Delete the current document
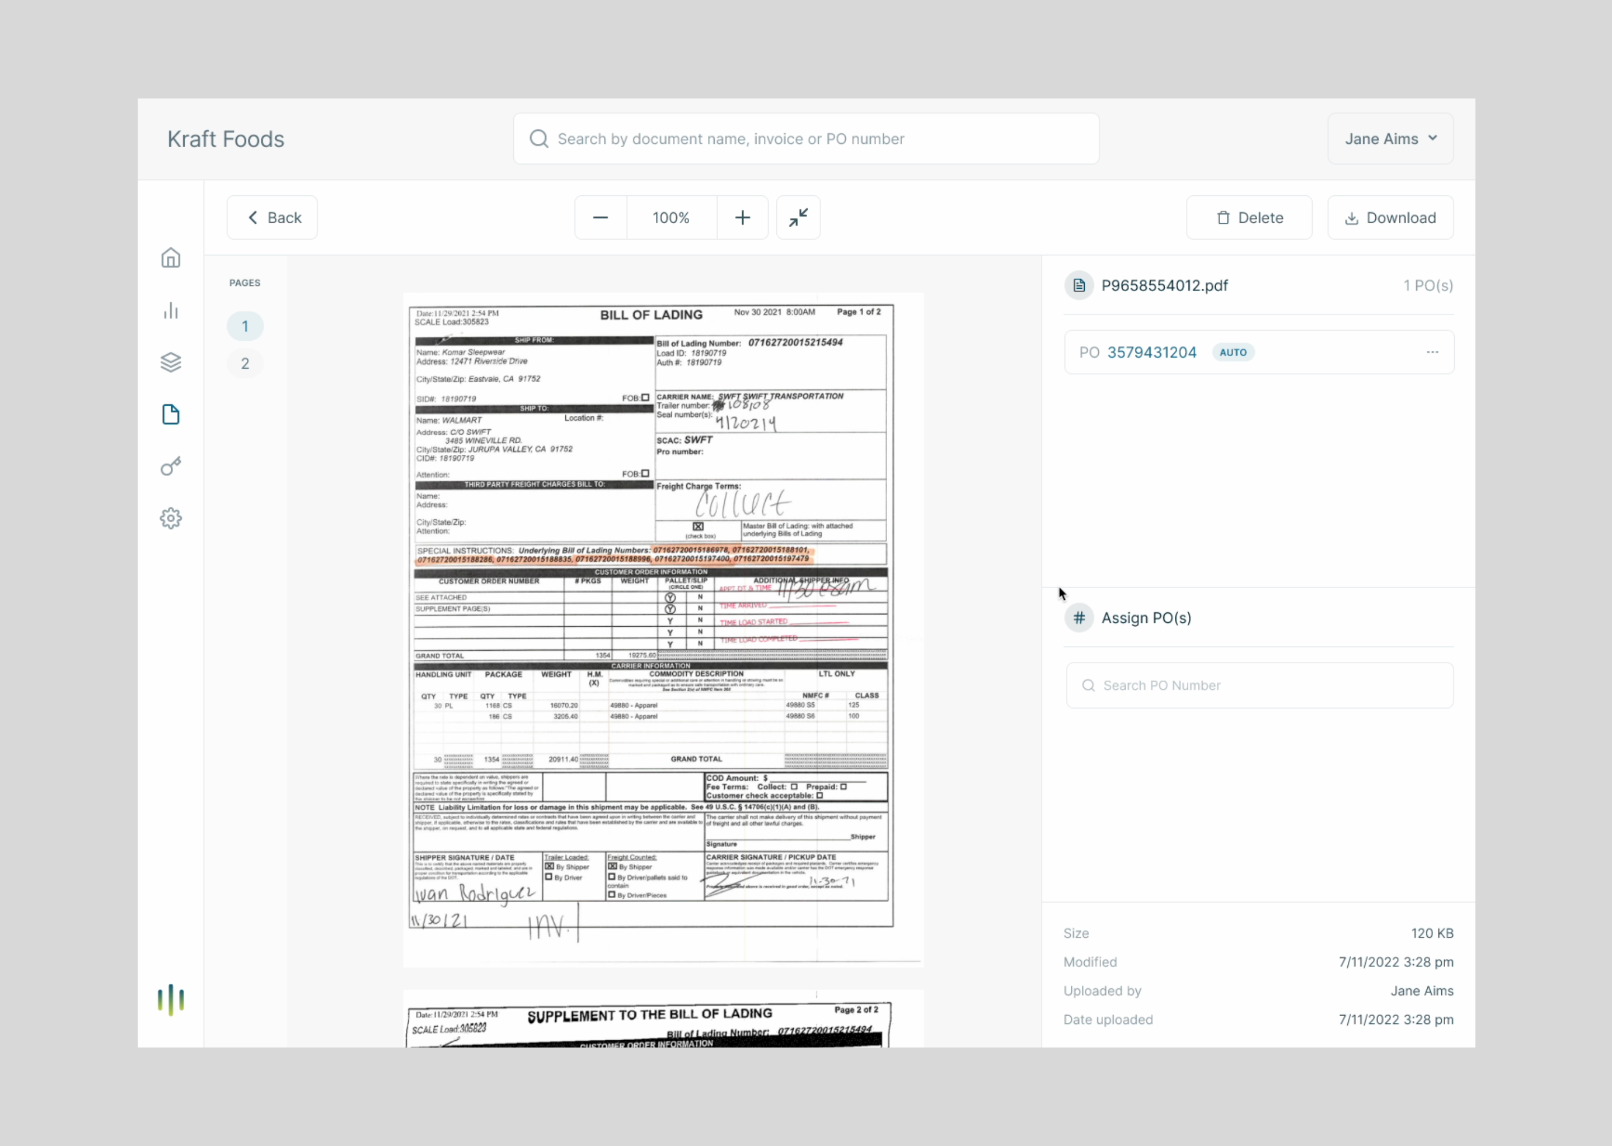Viewport: 1612px width, 1146px height. coord(1249,218)
